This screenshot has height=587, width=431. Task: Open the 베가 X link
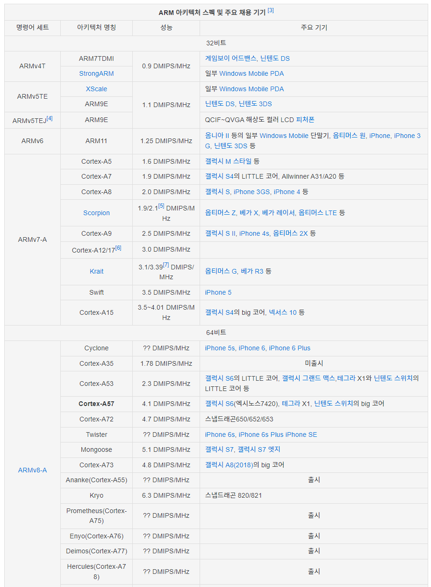pyautogui.click(x=249, y=213)
